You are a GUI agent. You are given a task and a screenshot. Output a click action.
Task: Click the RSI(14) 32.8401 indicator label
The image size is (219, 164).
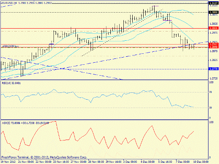tap(11, 83)
